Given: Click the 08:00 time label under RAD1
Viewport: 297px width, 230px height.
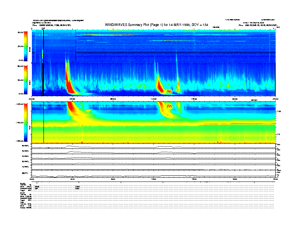Looking at the screenshot, I should [113, 99].
